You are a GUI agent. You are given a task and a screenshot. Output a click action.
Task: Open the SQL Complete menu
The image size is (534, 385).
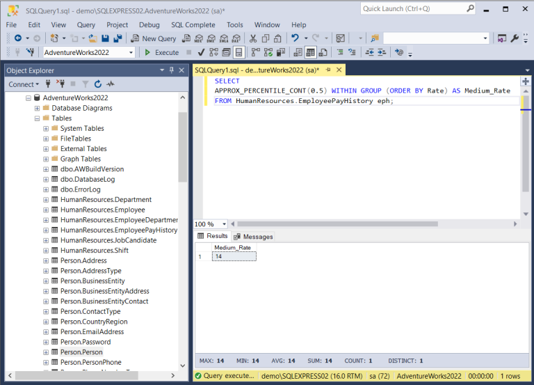193,24
